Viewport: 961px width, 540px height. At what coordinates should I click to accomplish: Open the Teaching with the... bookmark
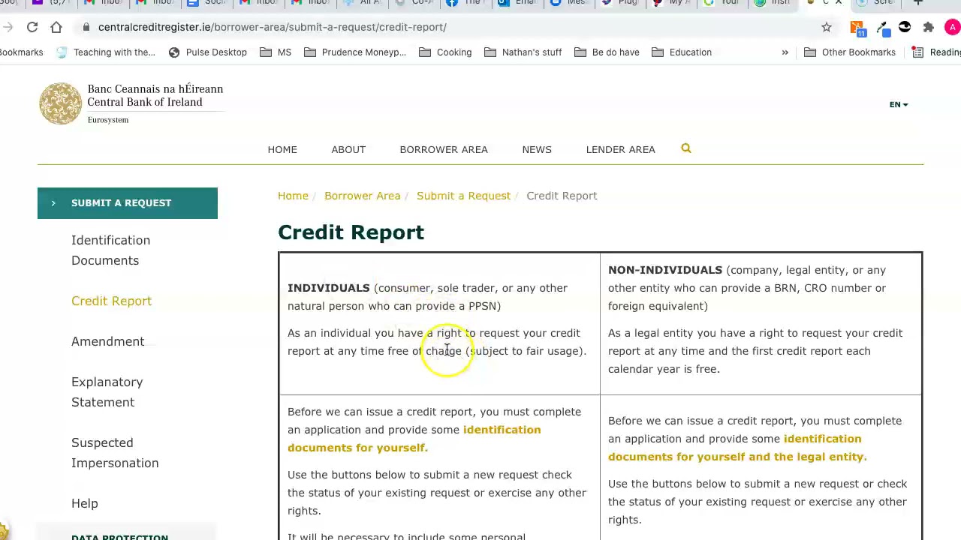(106, 52)
